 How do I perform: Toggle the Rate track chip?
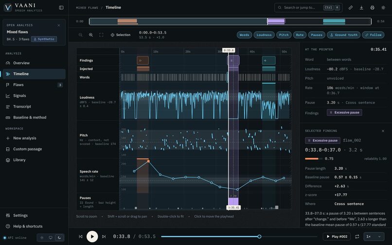[300, 35]
